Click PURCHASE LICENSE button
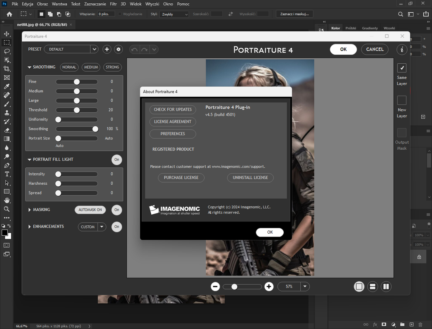The image size is (432, 329). (181, 178)
